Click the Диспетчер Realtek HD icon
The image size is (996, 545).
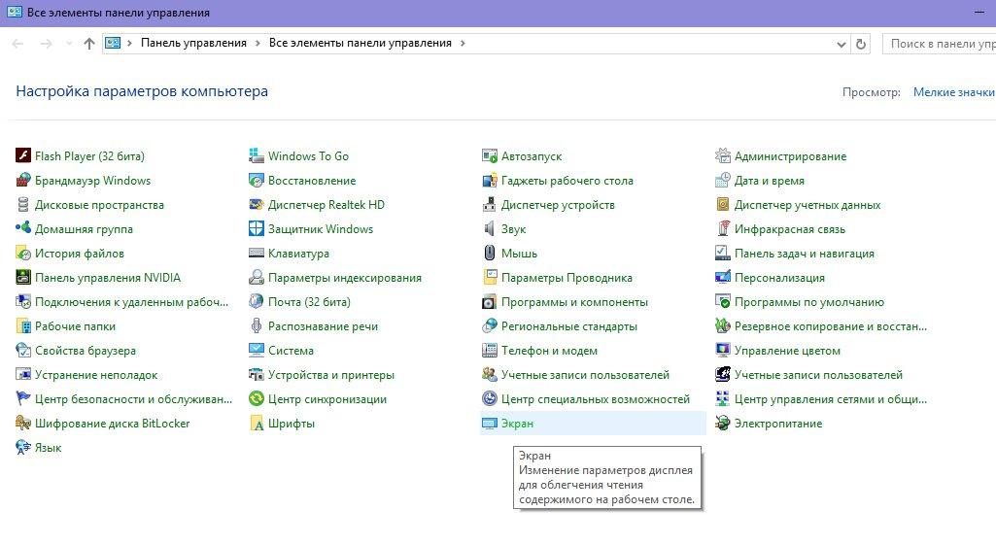point(257,205)
